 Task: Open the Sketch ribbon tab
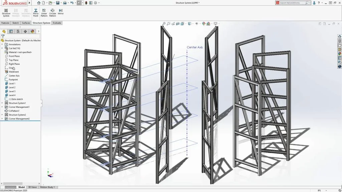point(15,23)
